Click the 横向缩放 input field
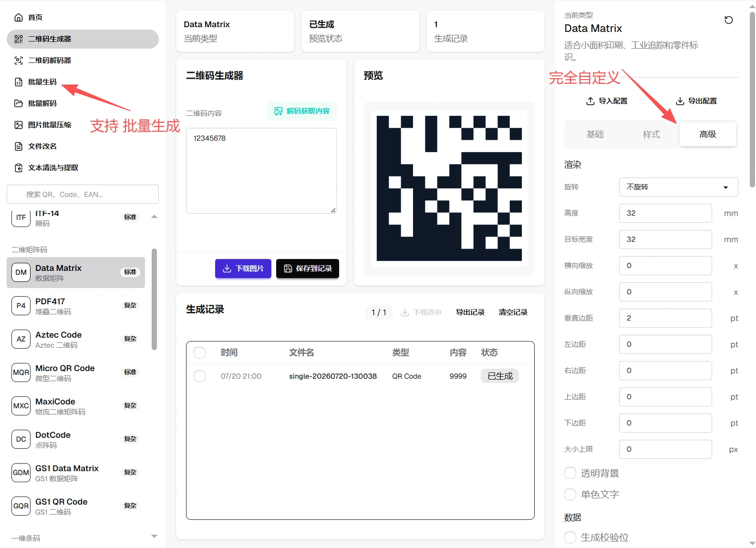Viewport: 756px width, 548px height. tap(665, 266)
